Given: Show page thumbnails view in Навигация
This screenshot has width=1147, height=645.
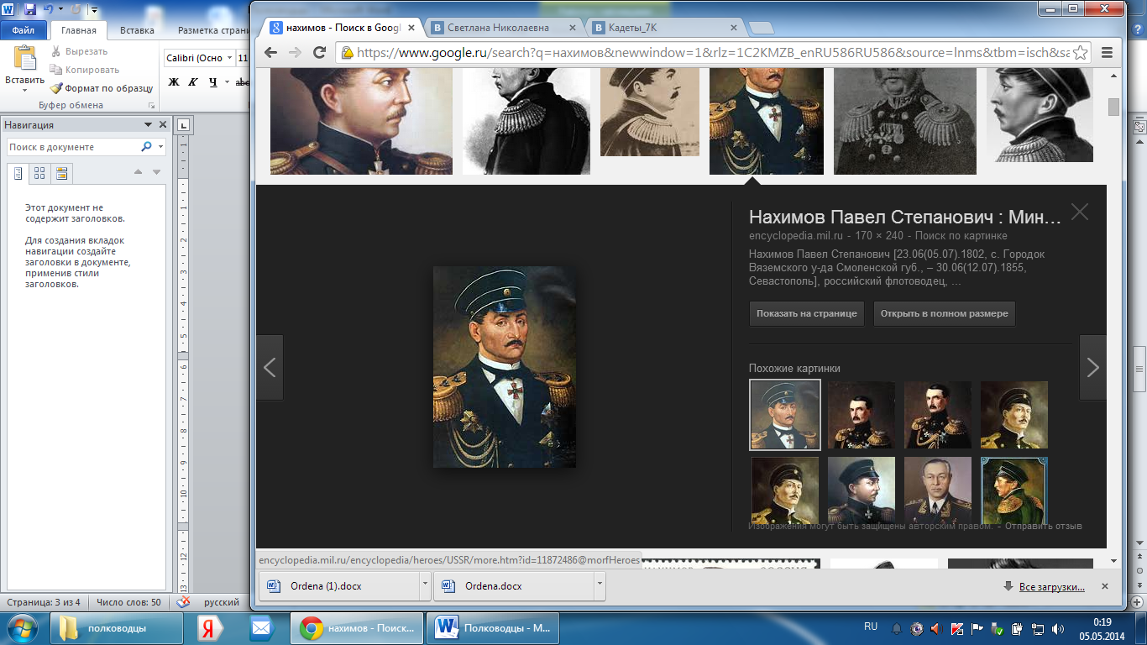Looking at the screenshot, I should click(39, 173).
